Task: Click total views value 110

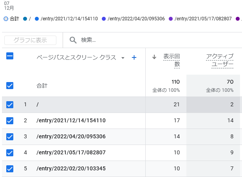Action: click(176, 82)
